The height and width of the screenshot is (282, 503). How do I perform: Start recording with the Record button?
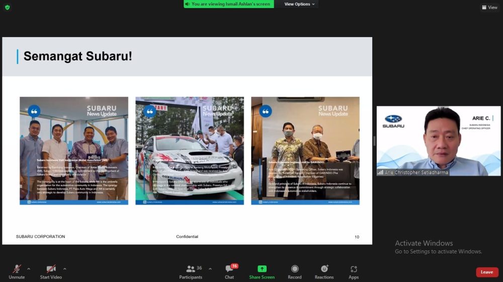tap(295, 272)
